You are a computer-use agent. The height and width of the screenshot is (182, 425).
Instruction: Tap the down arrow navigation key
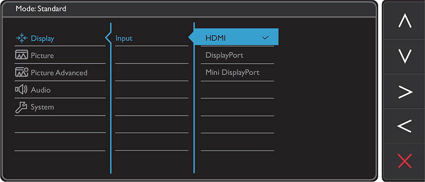pos(405,56)
